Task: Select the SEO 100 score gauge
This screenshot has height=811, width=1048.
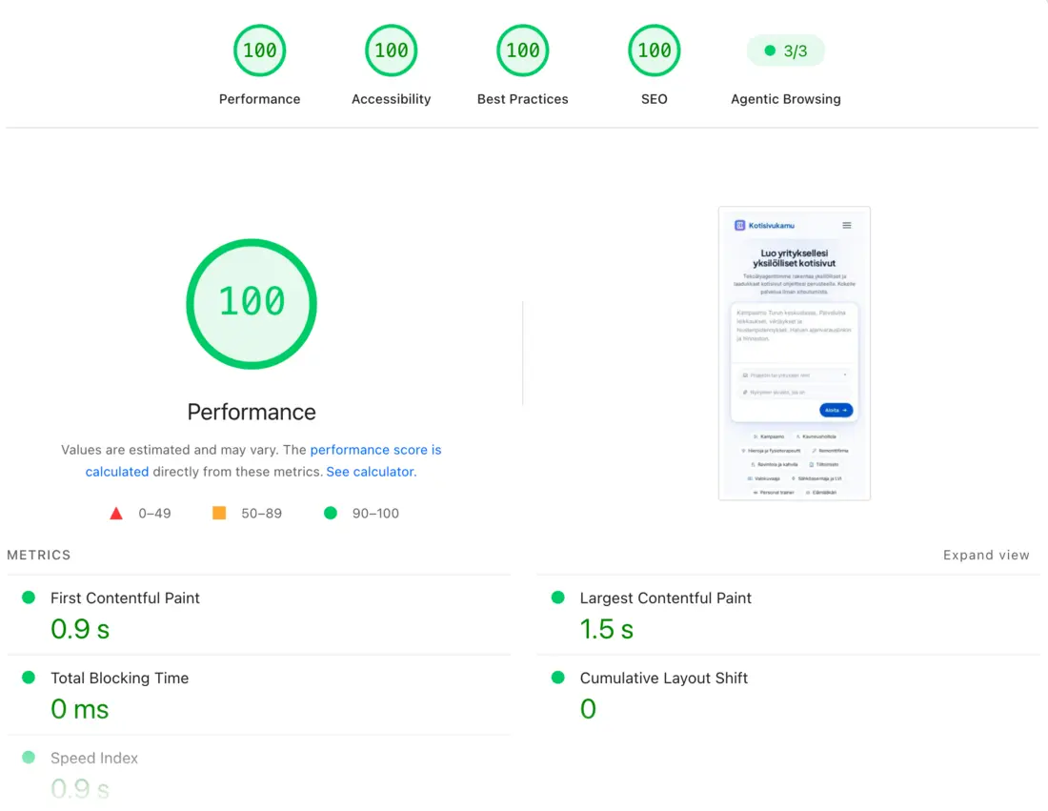Action: click(655, 51)
